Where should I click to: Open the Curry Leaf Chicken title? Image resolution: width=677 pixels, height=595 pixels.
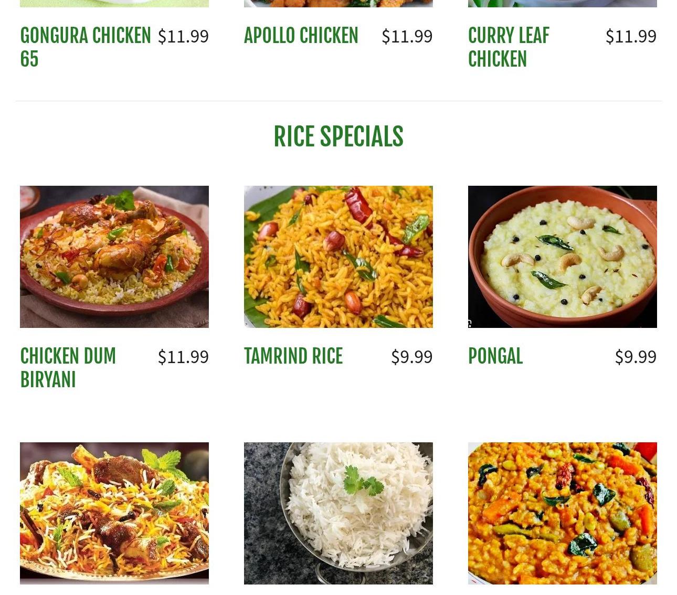[x=509, y=47]
